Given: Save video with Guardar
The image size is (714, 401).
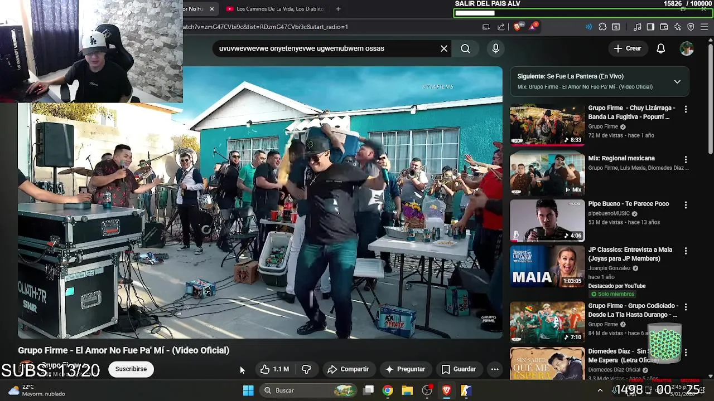Looking at the screenshot, I should pyautogui.click(x=459, y=369).
